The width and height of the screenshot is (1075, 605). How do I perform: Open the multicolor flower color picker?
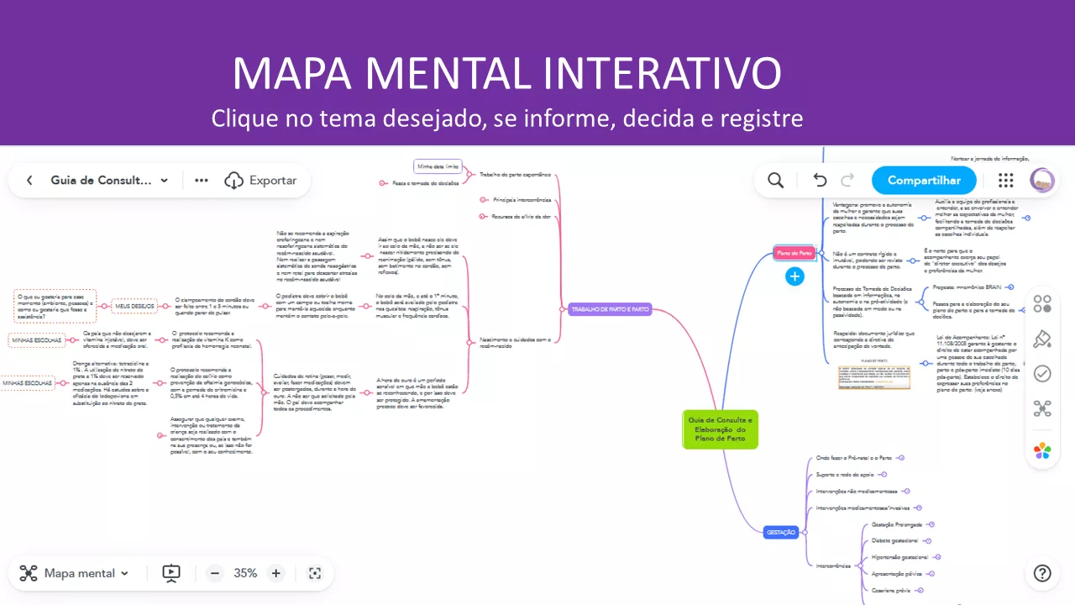click(x=1042, y=451)
